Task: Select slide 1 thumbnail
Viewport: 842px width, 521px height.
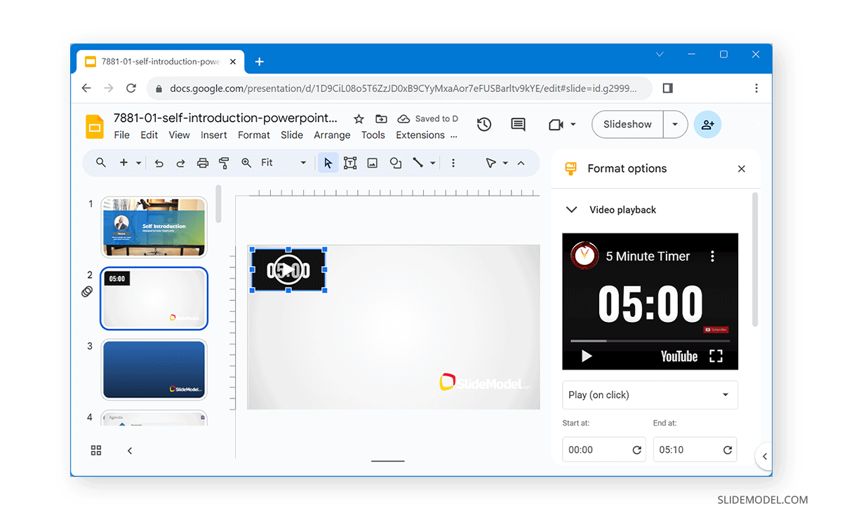Action: click(x=154, y=227)
